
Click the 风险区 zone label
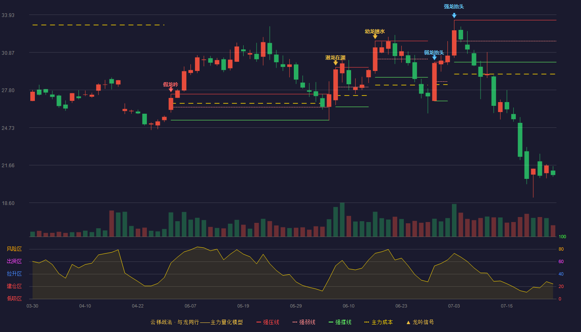pos(14,249)
